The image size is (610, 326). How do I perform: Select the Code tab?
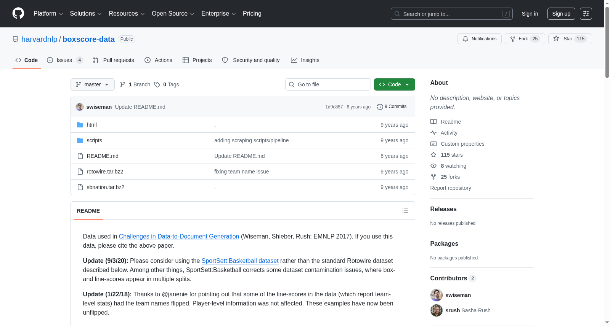pos(27,60)
